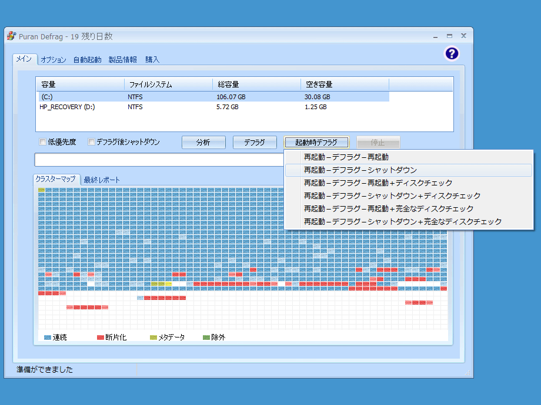Click the 106.07 GB total size cell
The width and height of the screenshot is (541, 405).
click(231, 97)
